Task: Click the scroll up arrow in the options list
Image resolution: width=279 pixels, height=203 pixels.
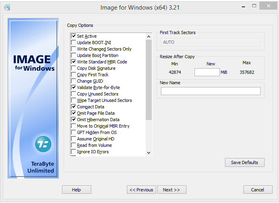Action: 149,37
